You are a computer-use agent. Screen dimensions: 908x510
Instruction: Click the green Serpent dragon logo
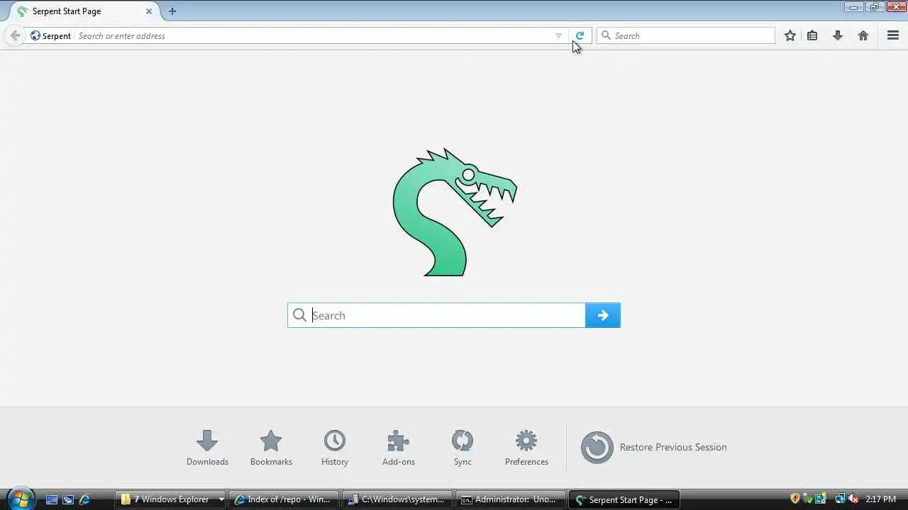click(455, 212)
